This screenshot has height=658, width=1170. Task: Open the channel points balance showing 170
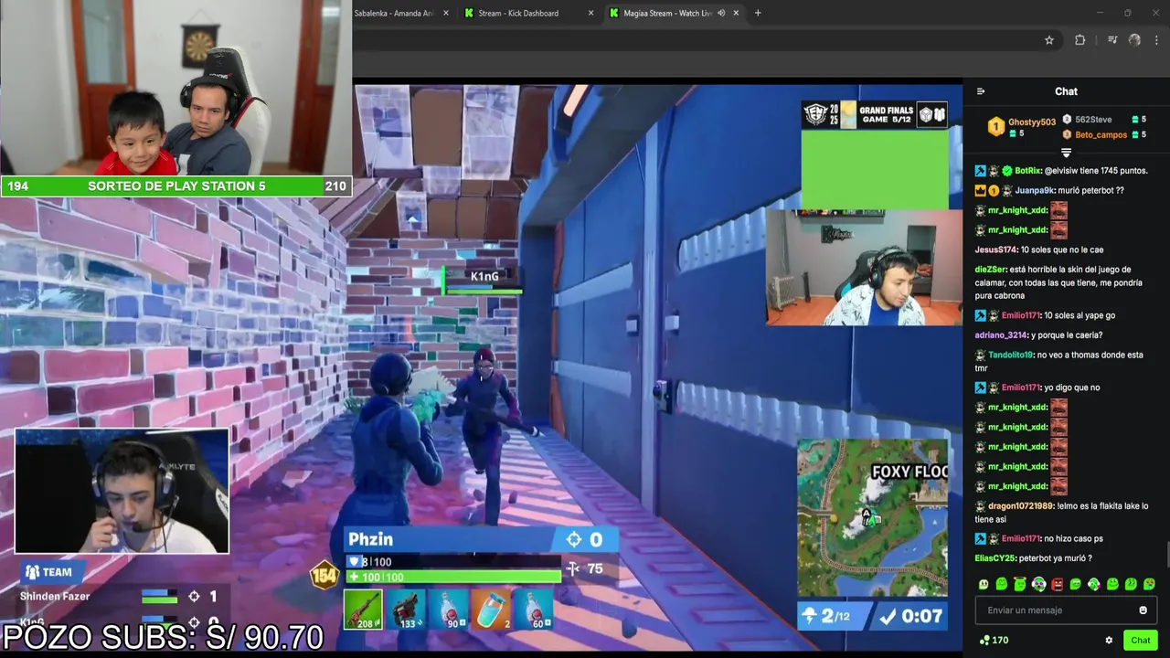coord(994,641)
